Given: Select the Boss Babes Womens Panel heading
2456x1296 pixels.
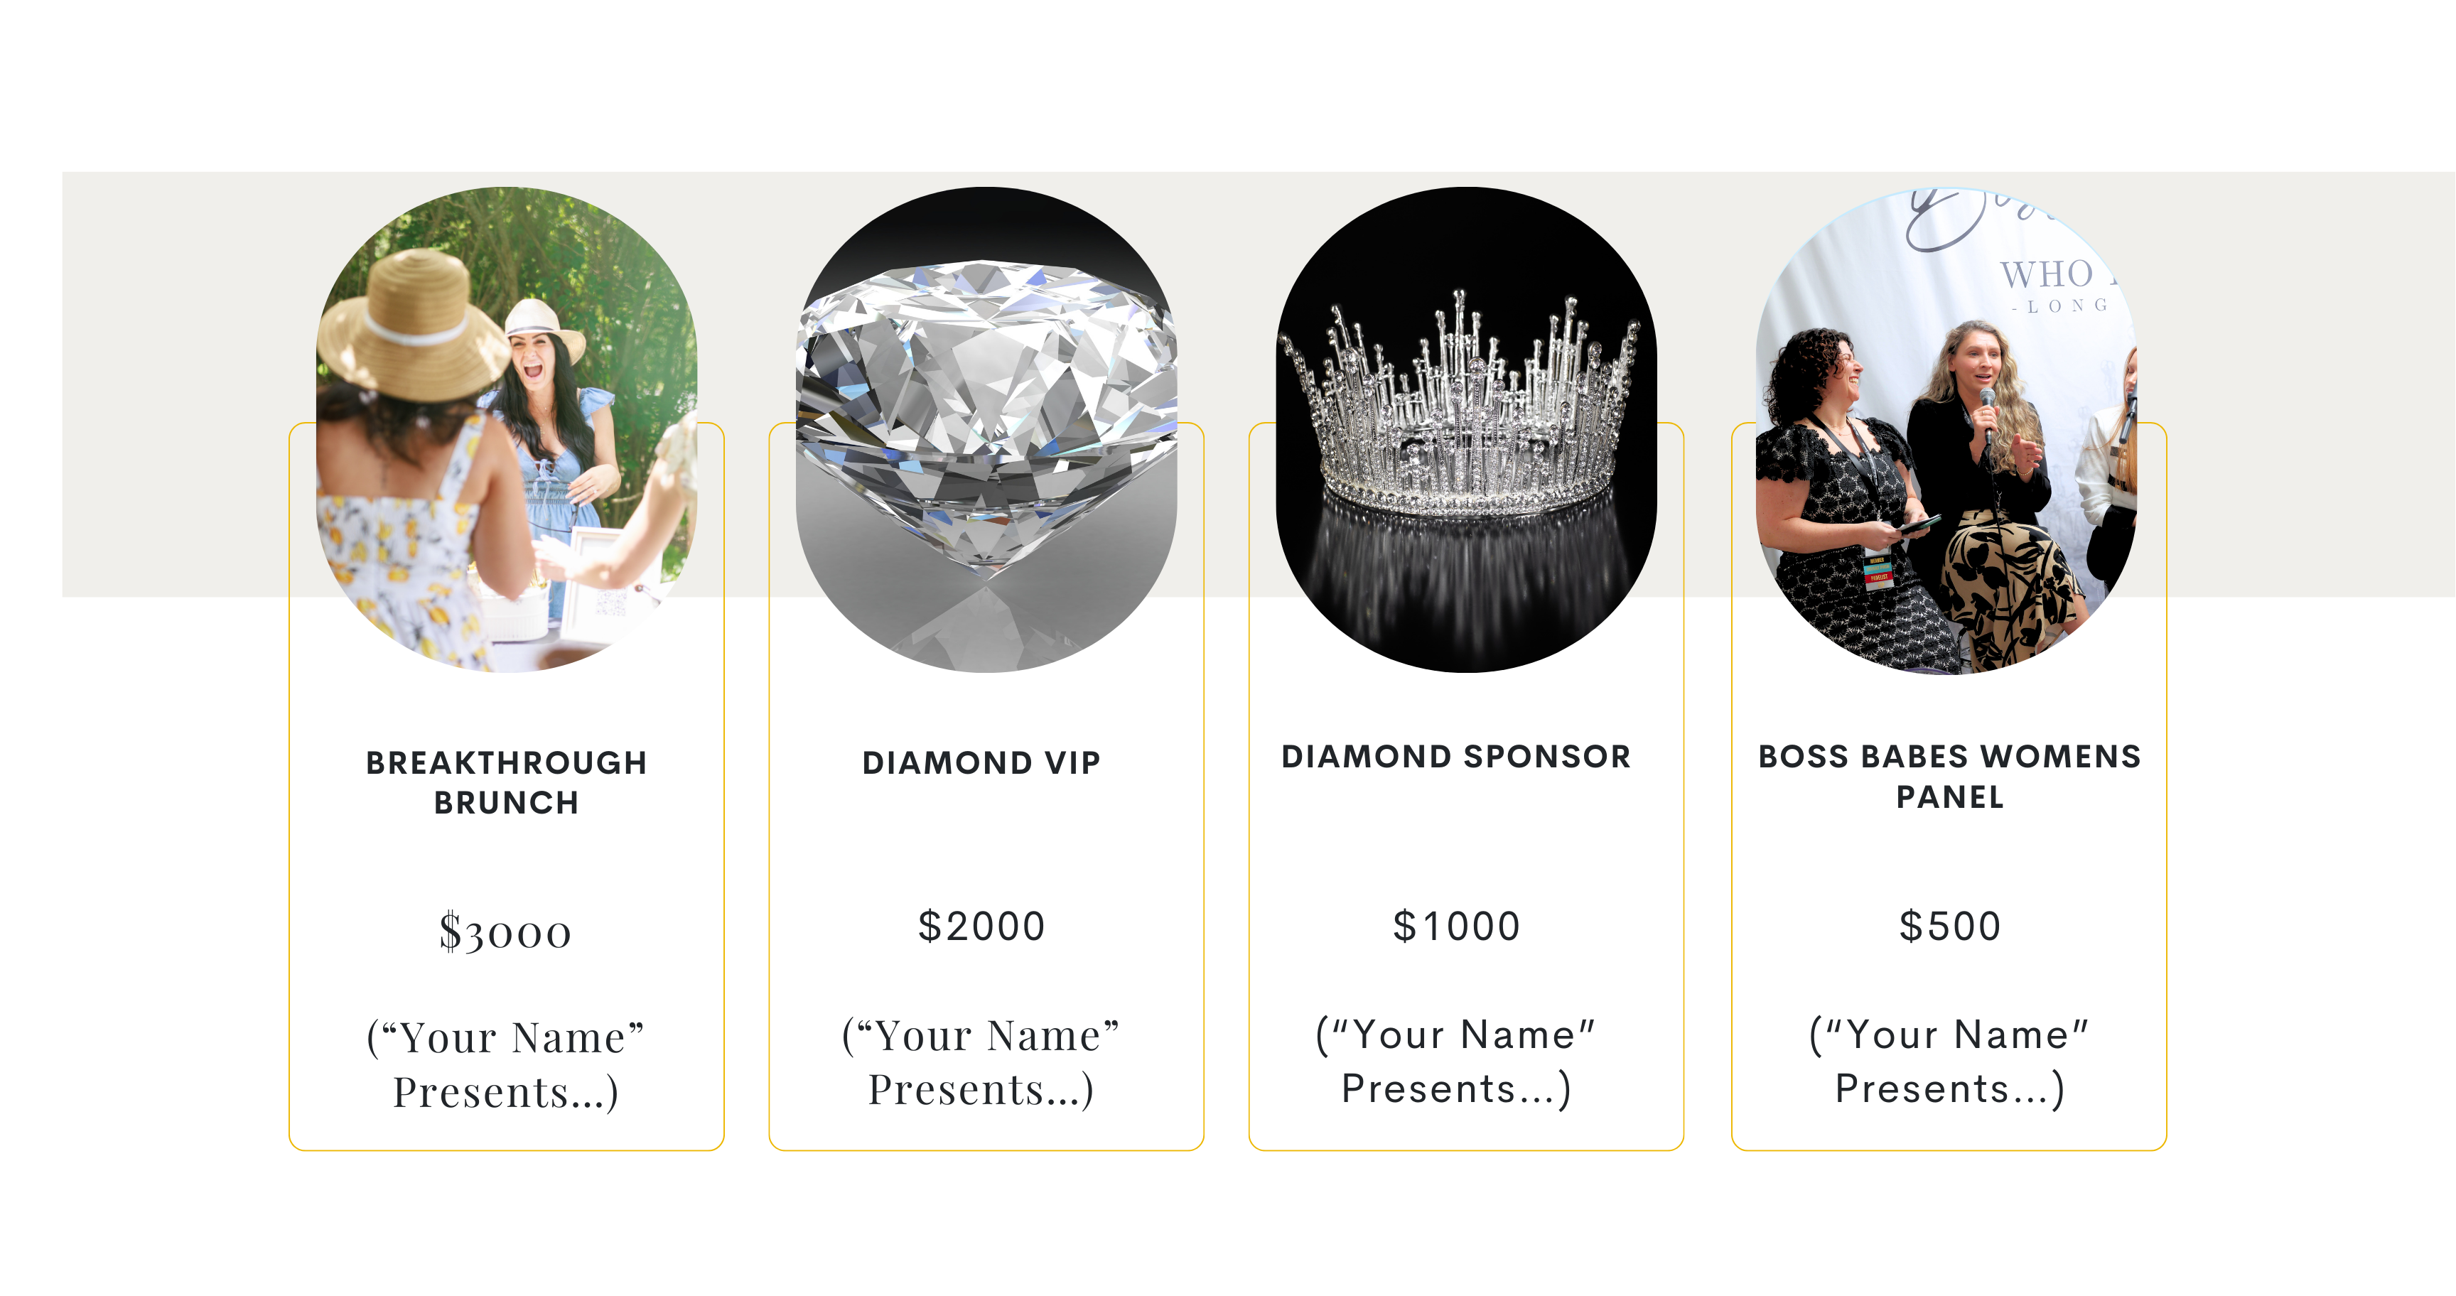Looking at the screenshot, I should tap(1950, 777).
